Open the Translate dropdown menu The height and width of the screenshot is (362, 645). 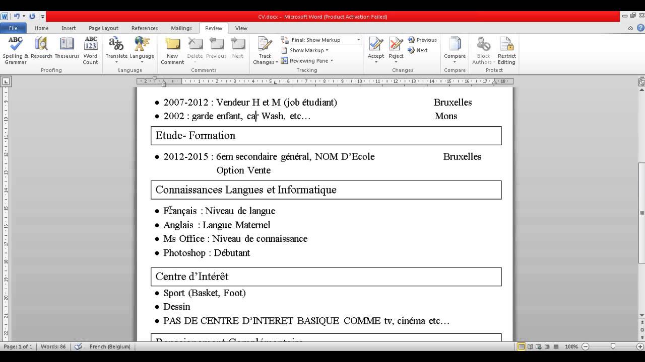click(116, 49)
